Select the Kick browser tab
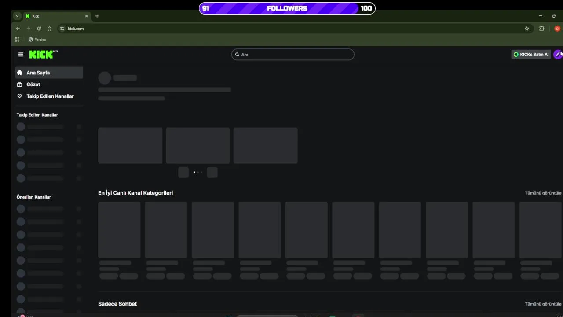 pos(57,16)
